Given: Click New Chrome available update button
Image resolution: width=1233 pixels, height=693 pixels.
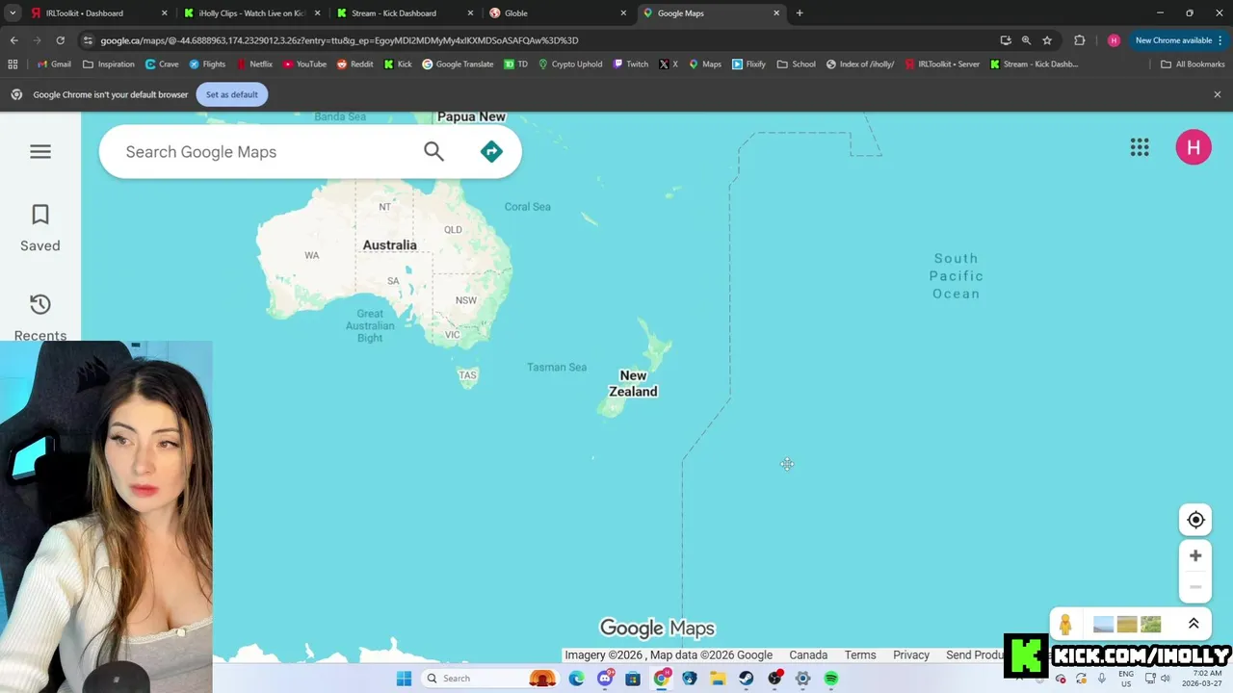Looking at the screenshot, I should click(x=1178, y=40).
